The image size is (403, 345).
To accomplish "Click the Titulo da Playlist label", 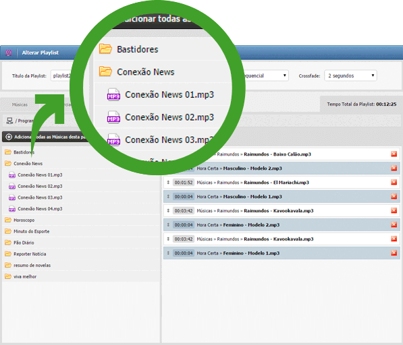I will [x=29, y=76].
